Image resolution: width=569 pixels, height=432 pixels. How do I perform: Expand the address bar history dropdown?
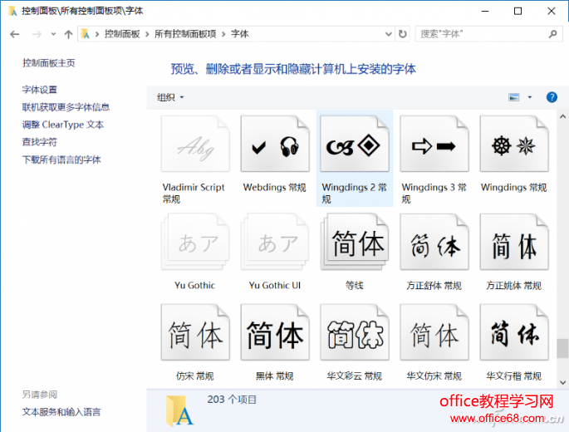click(x=388, y=34)
